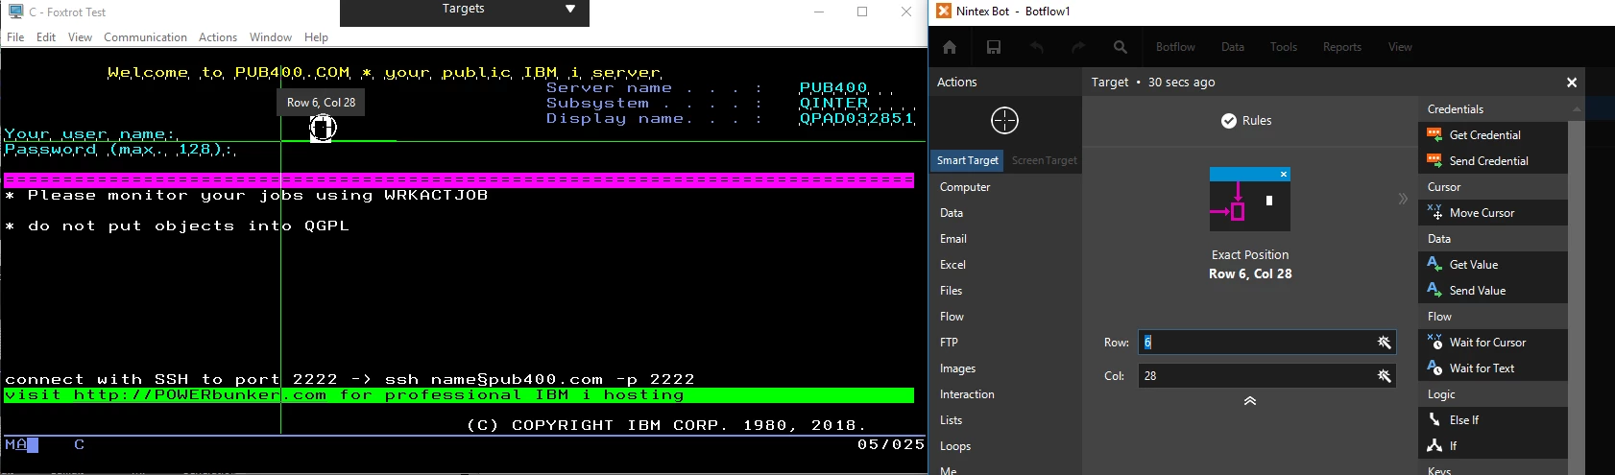The width and height of the screenshot is (1615, 475).
Task: Open the Communication menu
Action: [145, 37]
